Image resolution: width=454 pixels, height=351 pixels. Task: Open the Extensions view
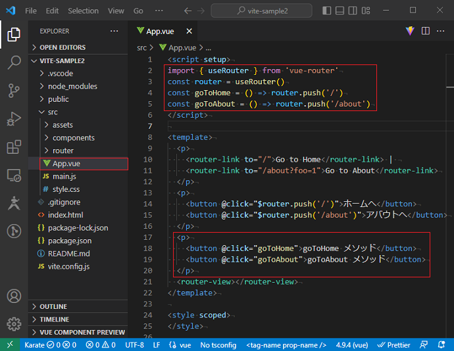click(x=14, y=147)
